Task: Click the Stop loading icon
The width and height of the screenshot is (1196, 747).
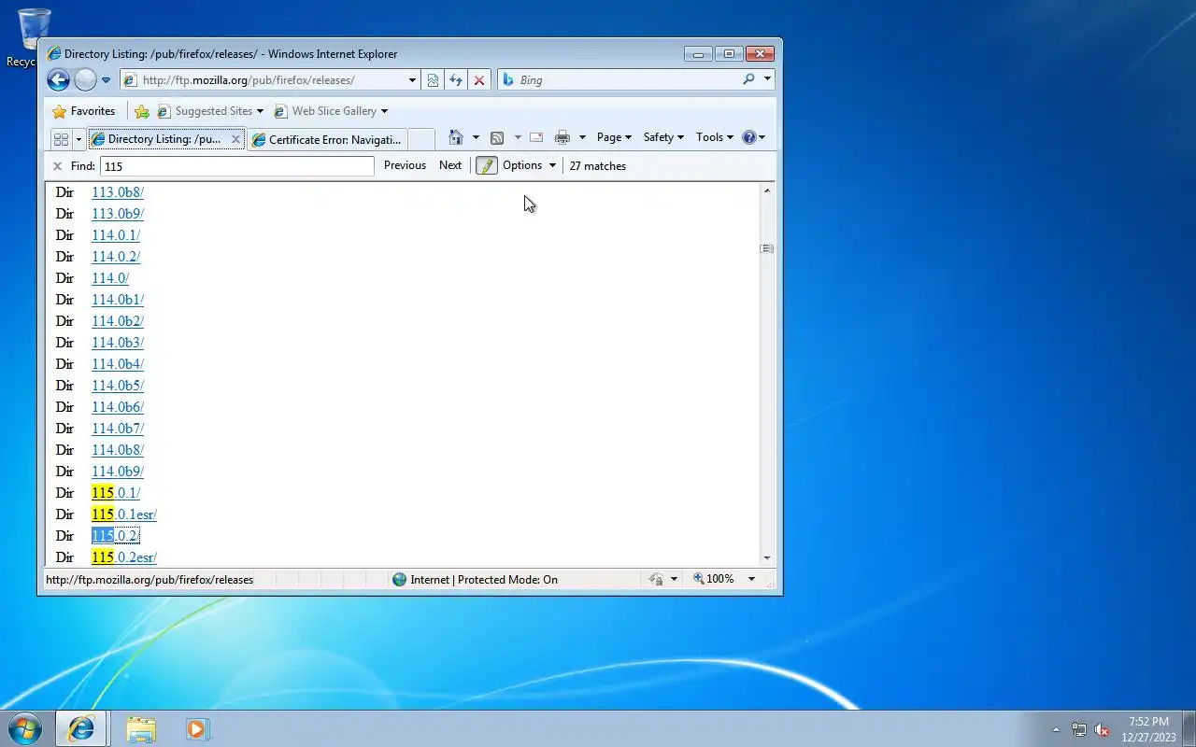Action: [x=479, y=80]
